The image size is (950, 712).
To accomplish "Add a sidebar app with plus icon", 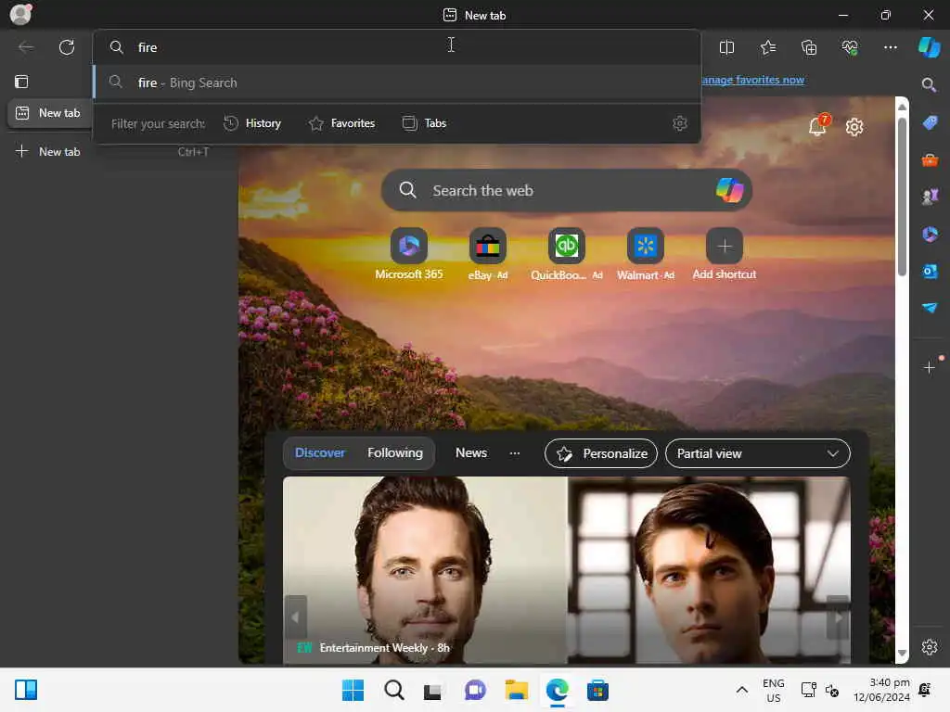I will (x=930, y=367).
